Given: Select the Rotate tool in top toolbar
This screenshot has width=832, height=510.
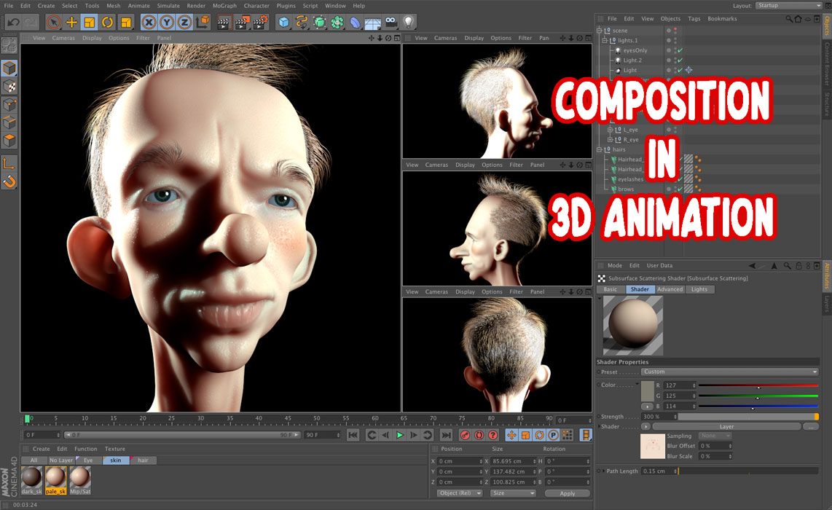Looking at the screenshot, I should point(107,23).
